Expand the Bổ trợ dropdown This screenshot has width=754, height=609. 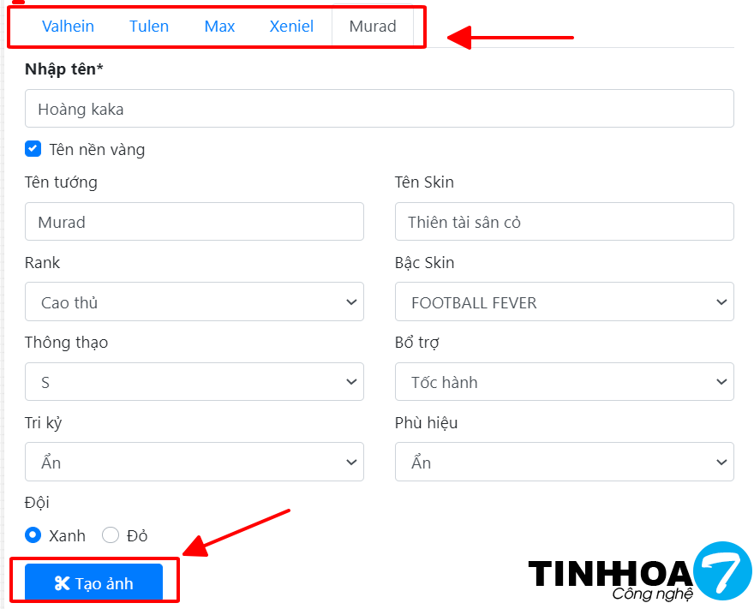(x=564, y=382)
